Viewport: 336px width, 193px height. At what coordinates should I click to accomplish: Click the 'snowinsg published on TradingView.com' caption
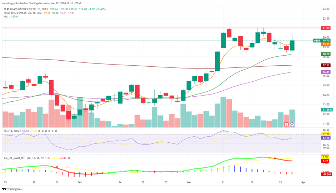point(26,3)
